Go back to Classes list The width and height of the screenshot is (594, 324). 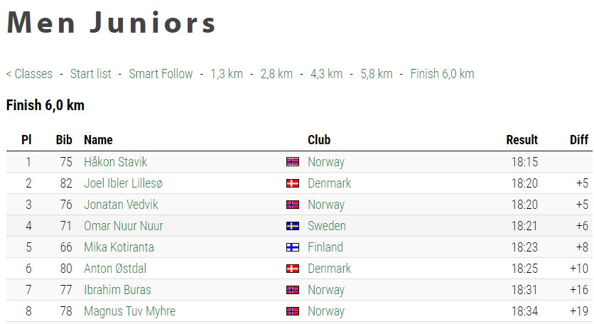coord(30,73)
